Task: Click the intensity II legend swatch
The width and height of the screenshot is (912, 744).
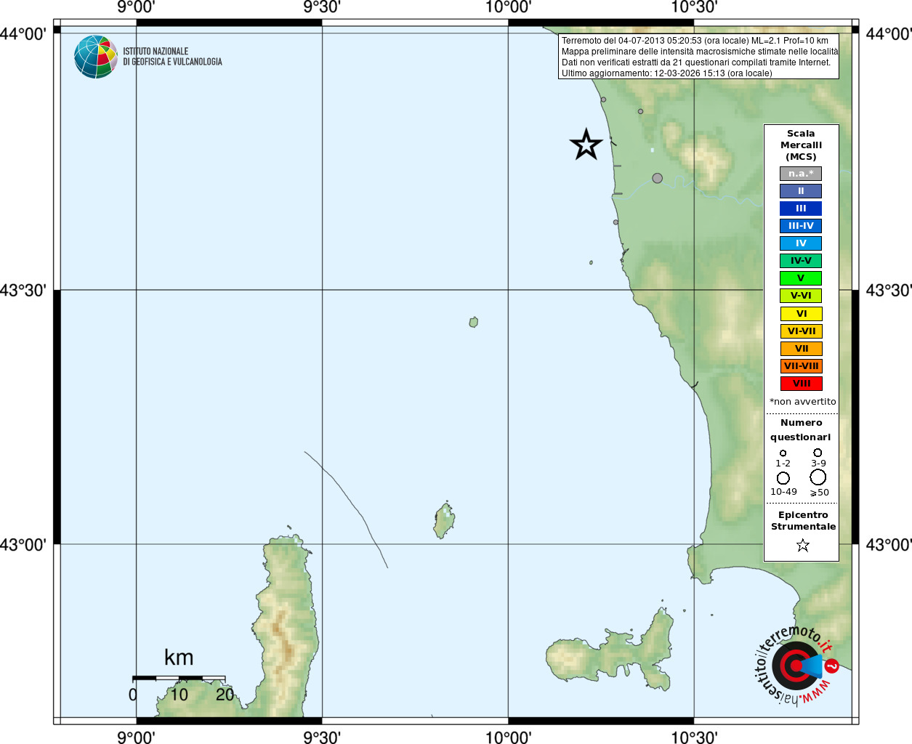Action: click(x=801, y=191)
